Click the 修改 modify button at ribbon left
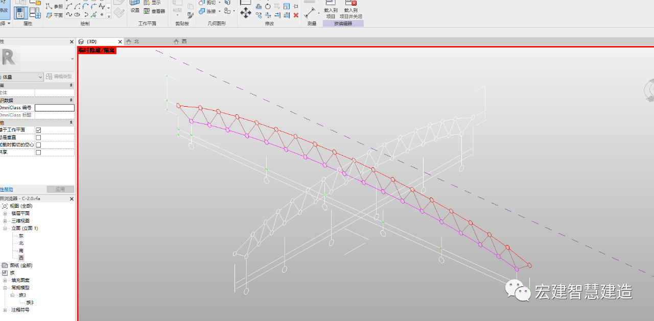Viewport: 654px width, 321px height. point(4,10)
